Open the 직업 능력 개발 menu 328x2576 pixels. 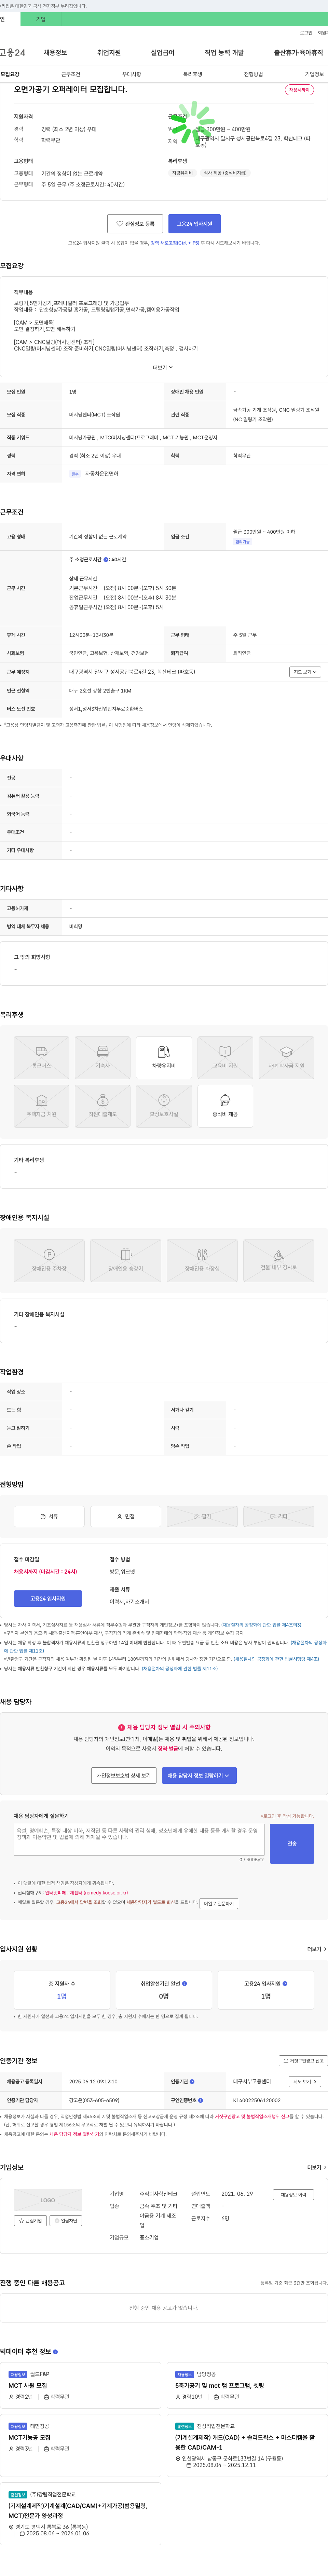point(224,53)
